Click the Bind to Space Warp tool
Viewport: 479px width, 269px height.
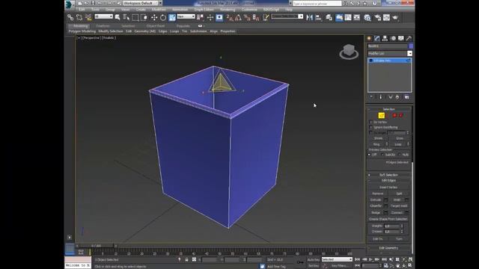tap(88, 17)
